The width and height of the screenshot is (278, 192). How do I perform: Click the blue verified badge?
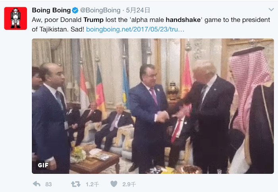[x=75, y=10]
